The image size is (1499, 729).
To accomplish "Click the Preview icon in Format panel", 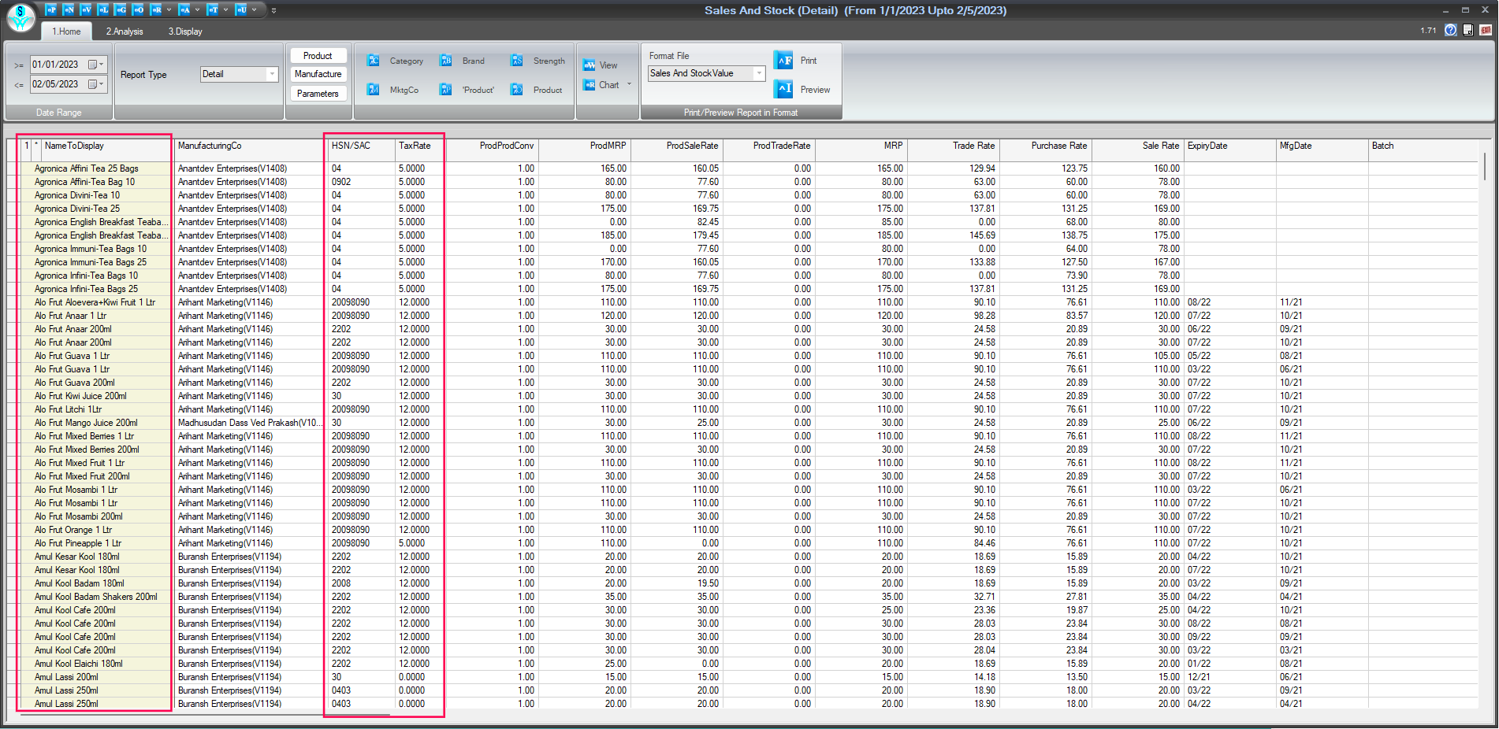I will point(783,89).
